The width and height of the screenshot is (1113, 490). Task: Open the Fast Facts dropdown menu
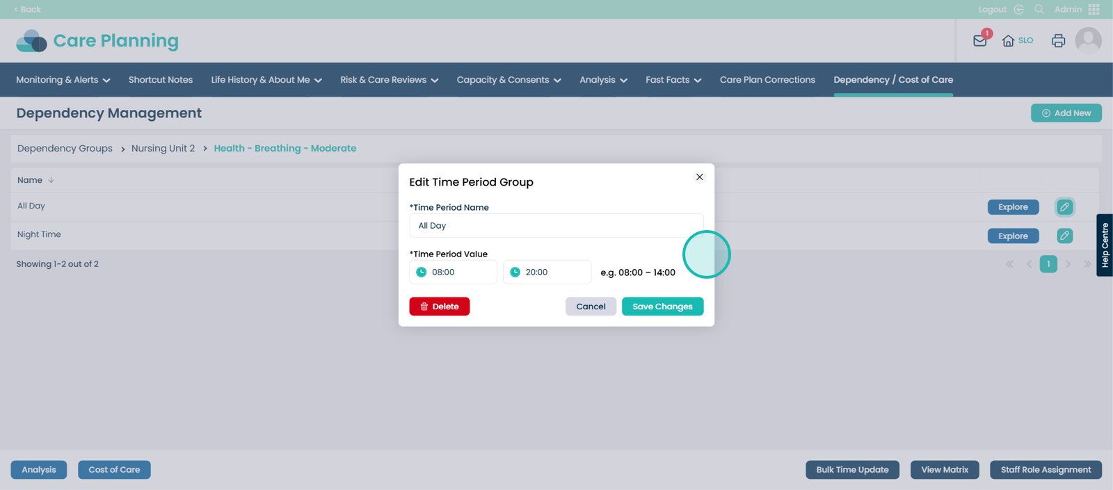click(x=673, y=80)
